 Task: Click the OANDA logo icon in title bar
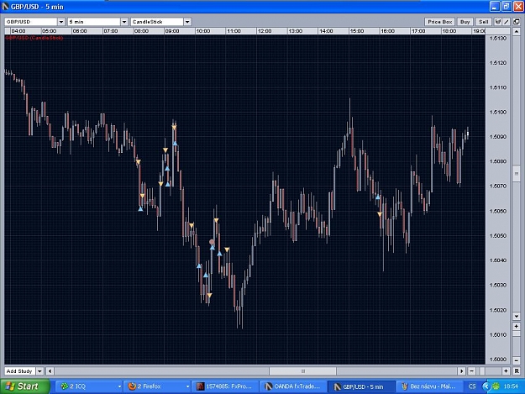pyautogui.click(x=5, y=7)
